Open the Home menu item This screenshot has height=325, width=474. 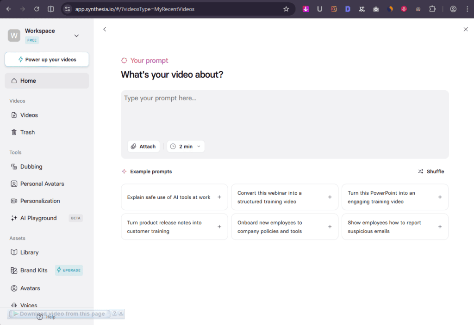pyautogui.click(x=47, y=80)
